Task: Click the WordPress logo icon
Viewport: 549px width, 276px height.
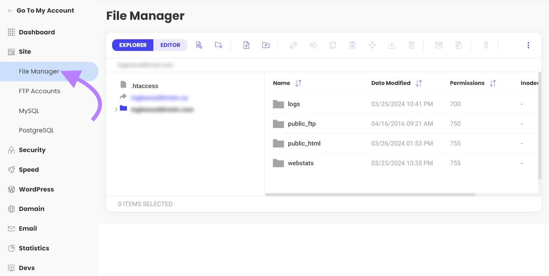Action: point(11,189)
